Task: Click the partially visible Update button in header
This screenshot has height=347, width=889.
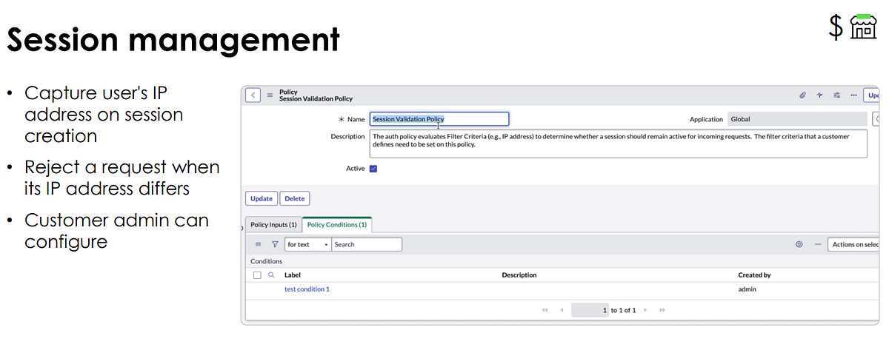Action: [872, 95]
